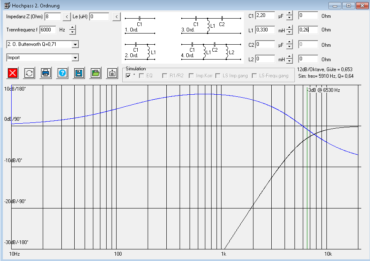Click the '10Hz' frequency axis label
Image resolution: width=370 pixels, height=261 pixels.
pos(15,254)
